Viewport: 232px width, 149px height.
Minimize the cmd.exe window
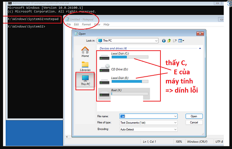[217, 3]
